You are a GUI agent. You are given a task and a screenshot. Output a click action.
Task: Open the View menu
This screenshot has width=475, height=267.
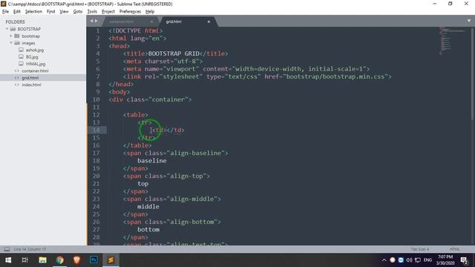coord(64,12)
